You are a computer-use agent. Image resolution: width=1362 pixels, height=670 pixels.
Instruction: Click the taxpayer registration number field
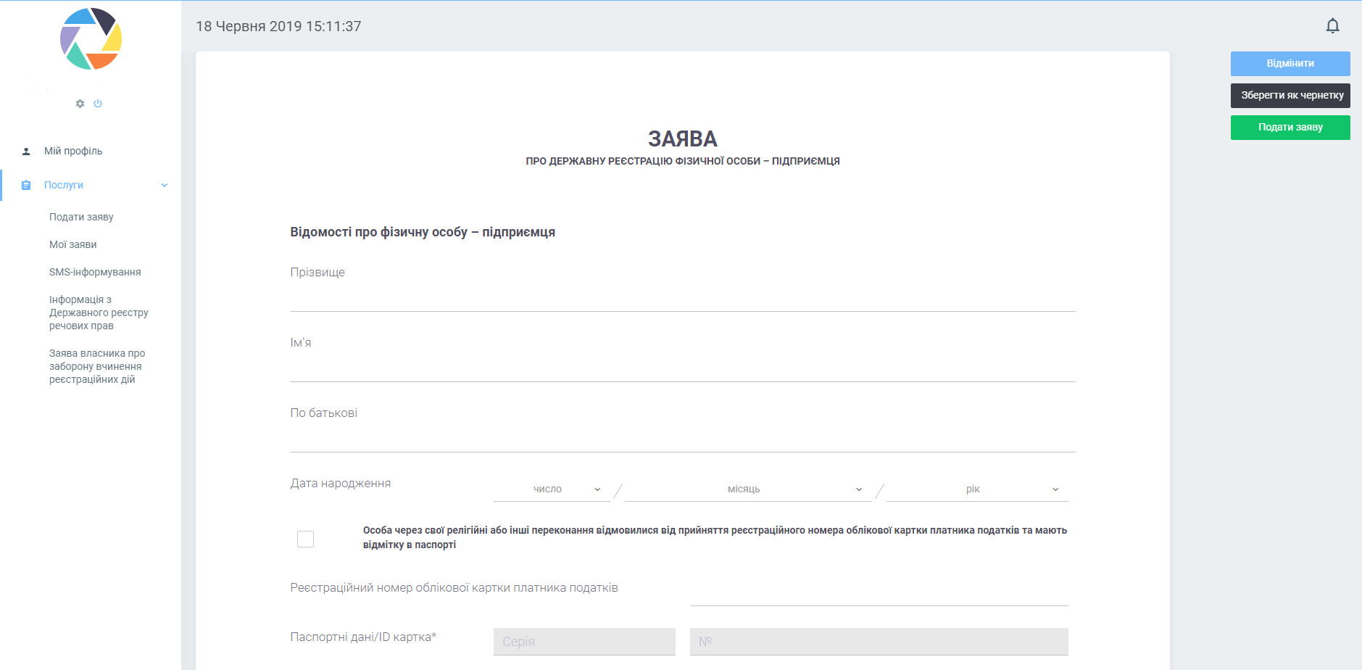tap(879, 592)
